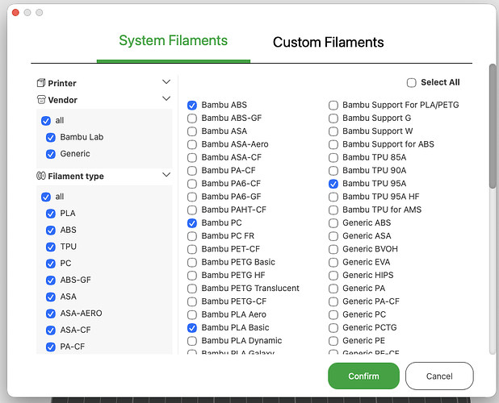
Task: Enable Bambu PAHT-CF filament
Action: [192, 210]
